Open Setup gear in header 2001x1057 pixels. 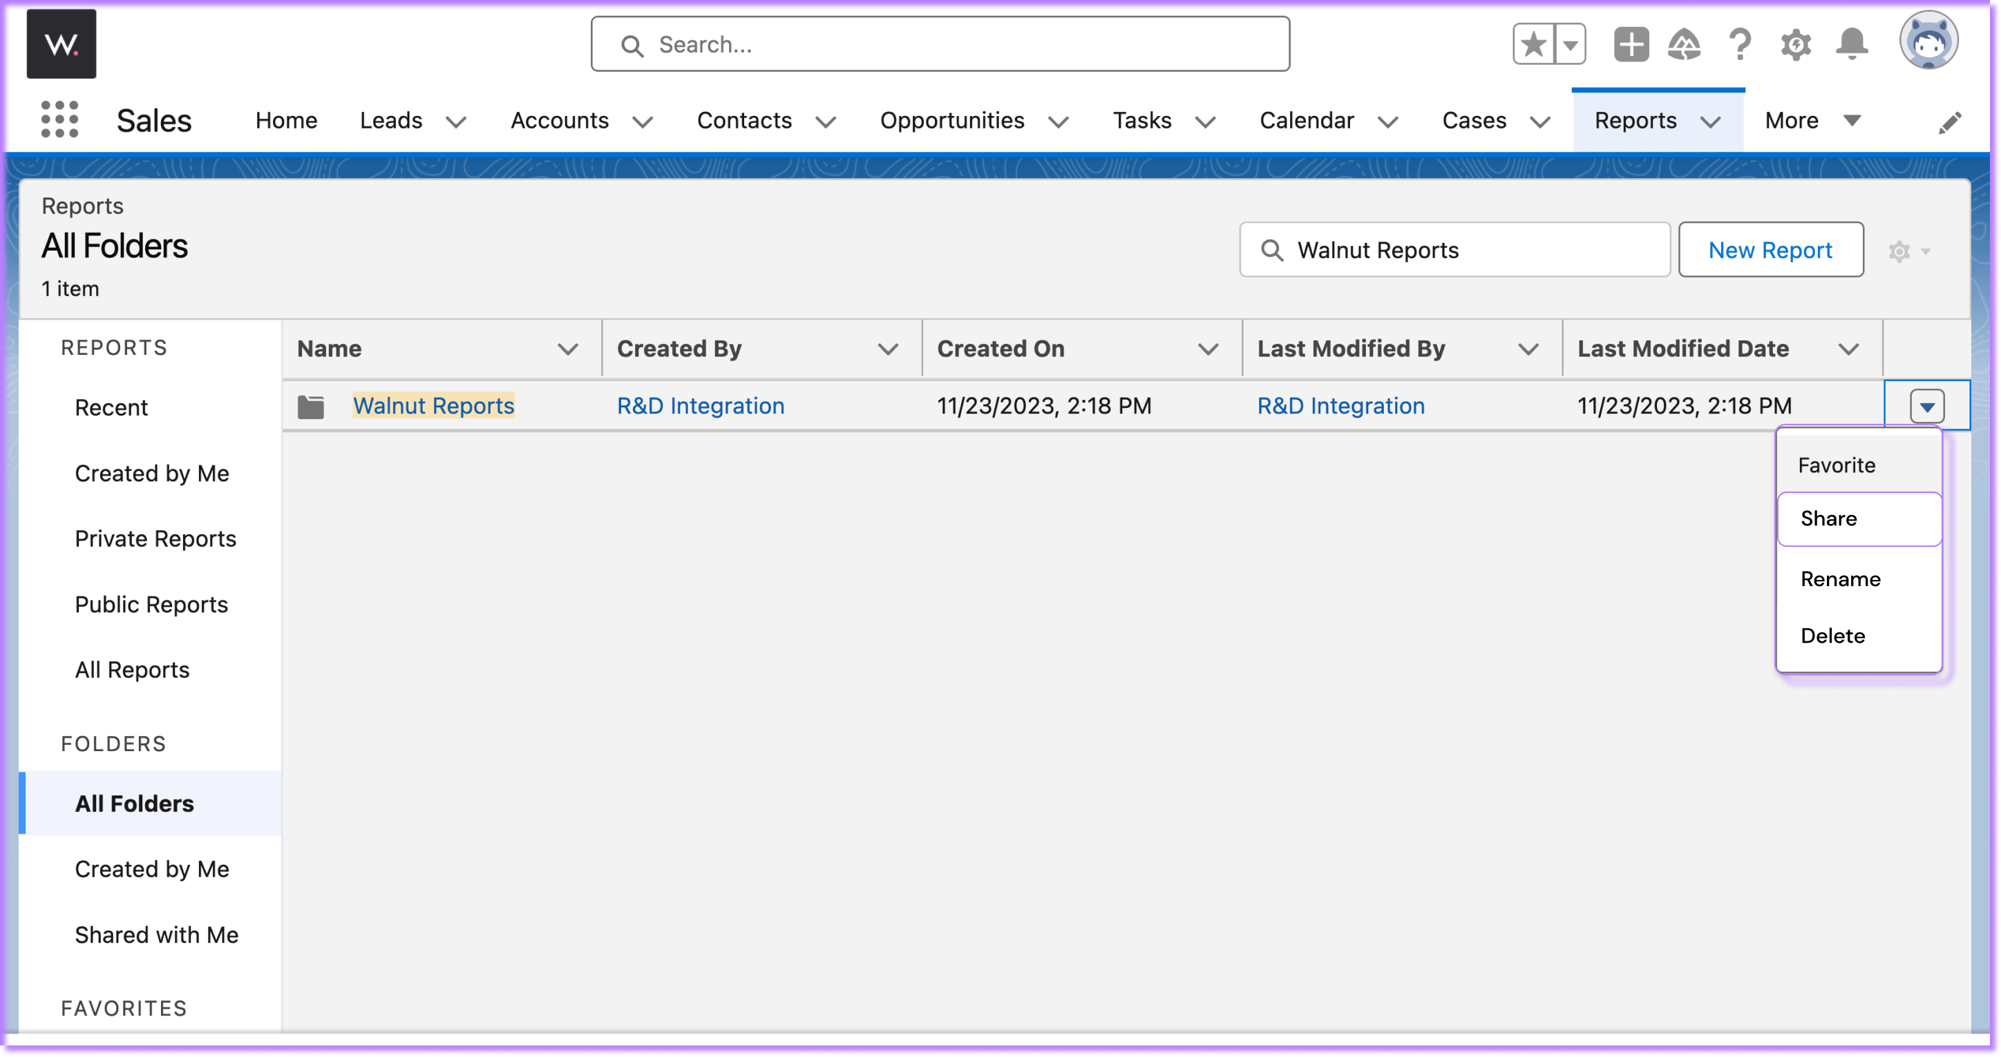coord(1796,44)
